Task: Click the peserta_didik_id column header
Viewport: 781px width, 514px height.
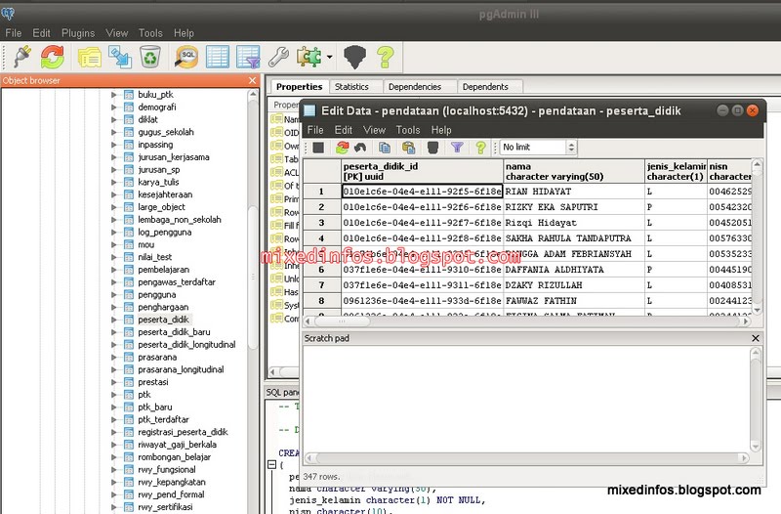Action: tap(423, 171)
